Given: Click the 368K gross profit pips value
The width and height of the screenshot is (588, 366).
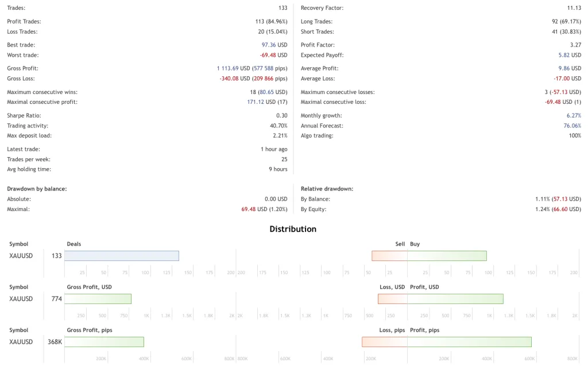Looking at the screenshot, I should click(x=55, y=342).
